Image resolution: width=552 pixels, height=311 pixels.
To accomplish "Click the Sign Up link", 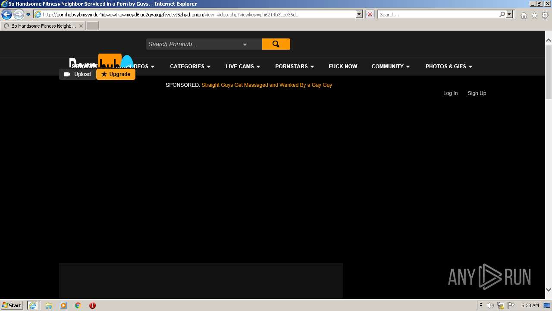I will click(477, 93).
